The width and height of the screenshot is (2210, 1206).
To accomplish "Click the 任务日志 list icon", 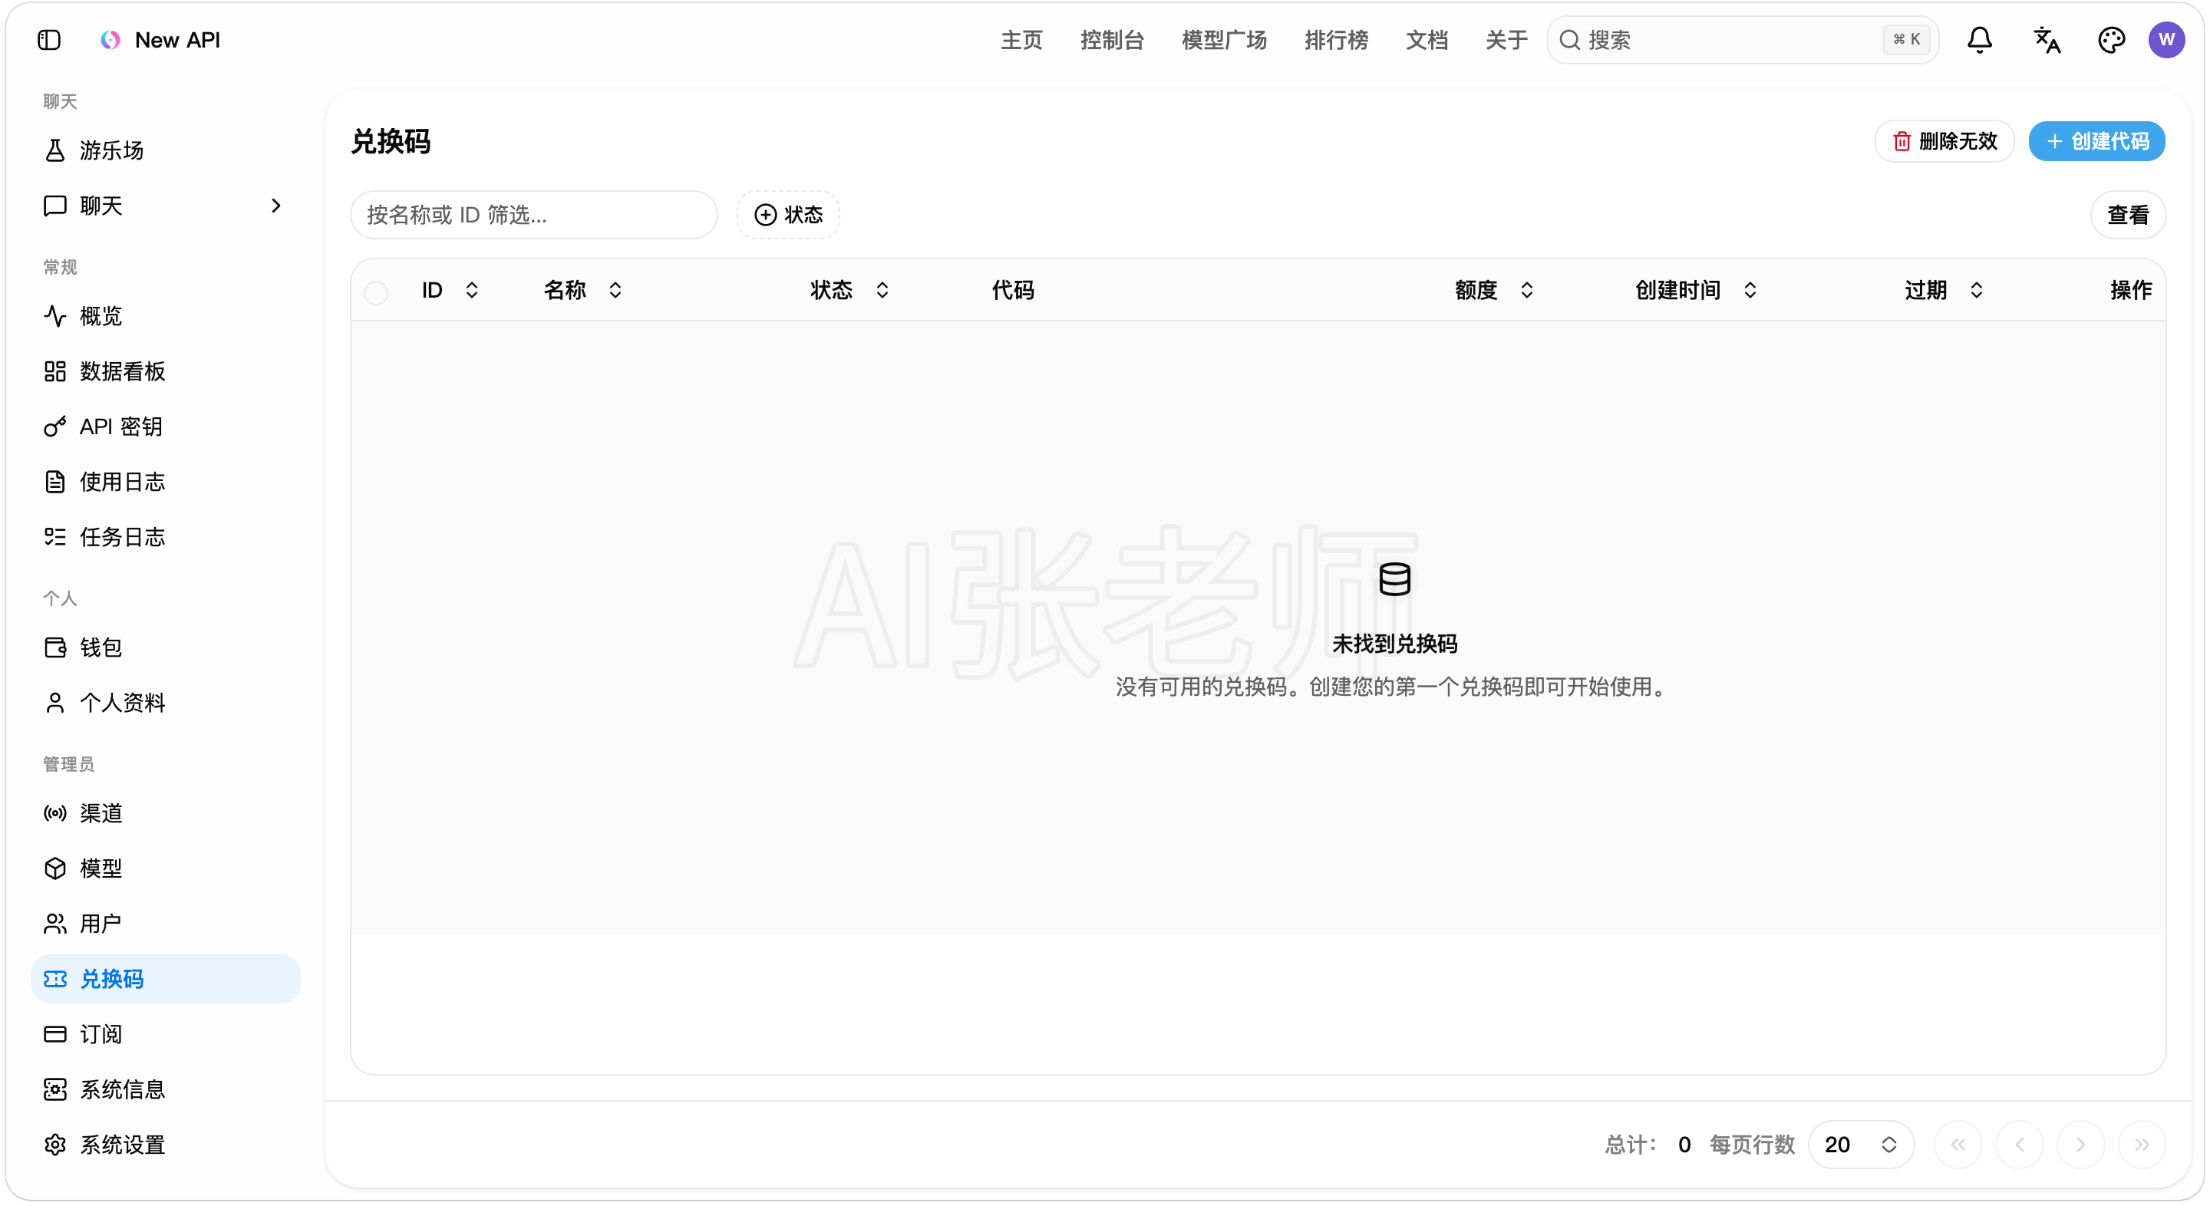I will click(55, 537).
